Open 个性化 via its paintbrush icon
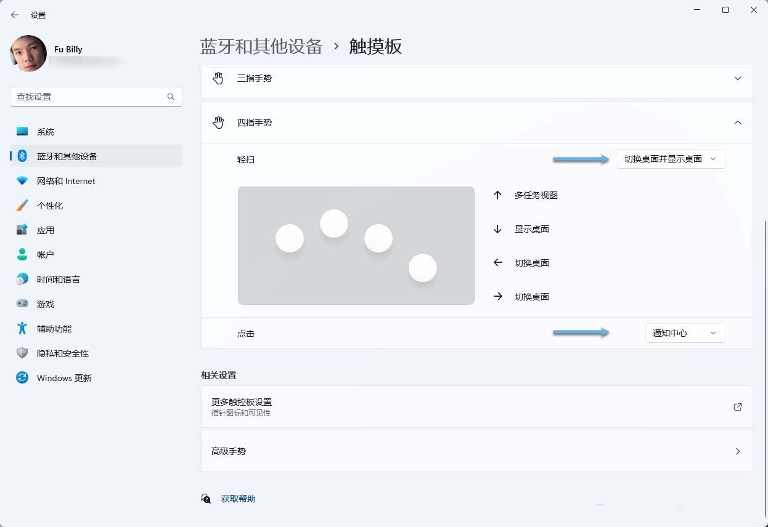Viewport: 768px width, 527px height. pos(22,205)
